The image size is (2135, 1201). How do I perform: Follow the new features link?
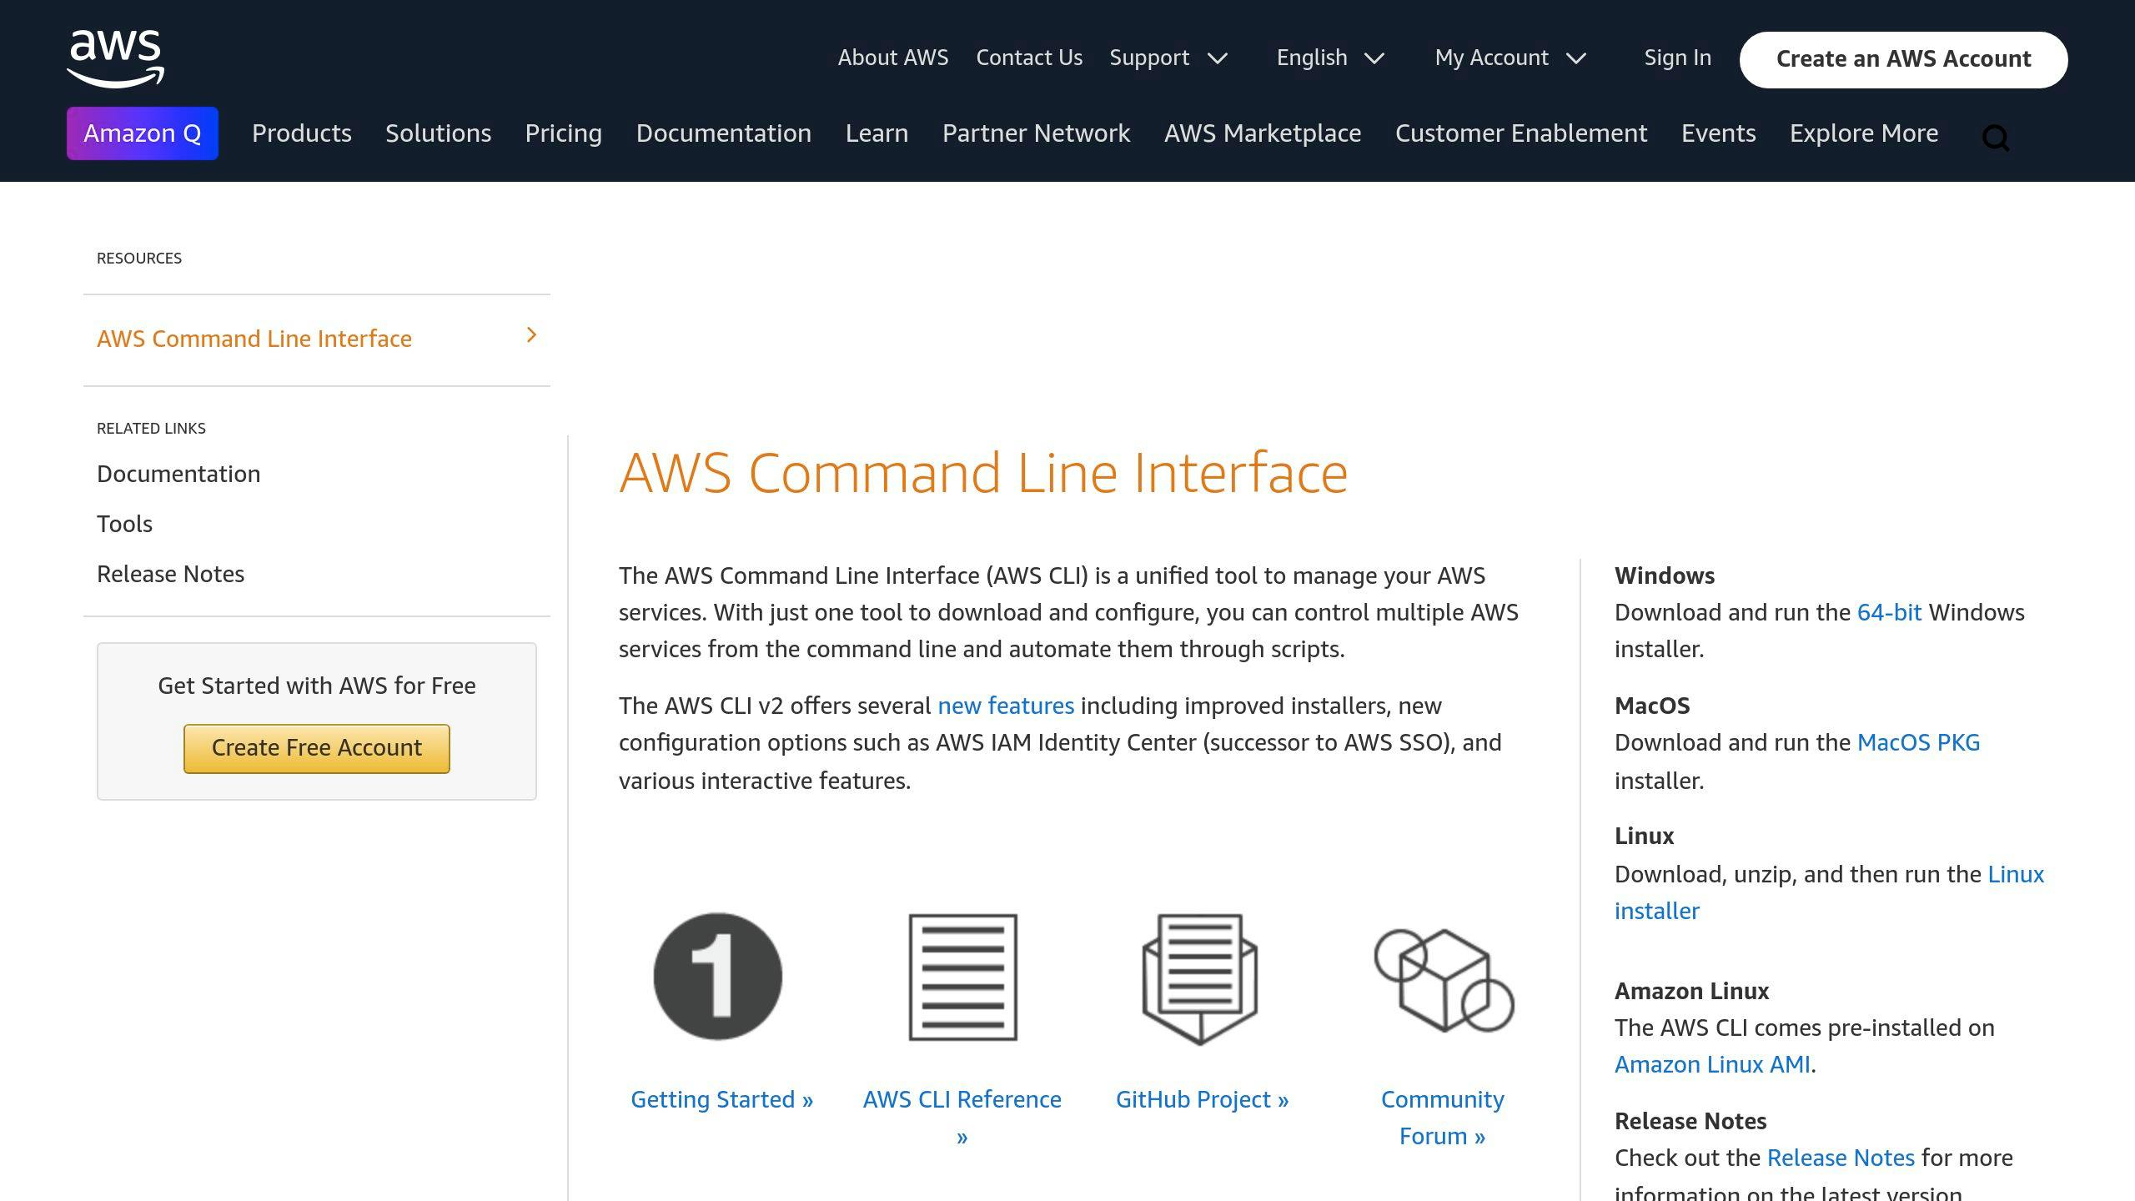(1006, 706)
